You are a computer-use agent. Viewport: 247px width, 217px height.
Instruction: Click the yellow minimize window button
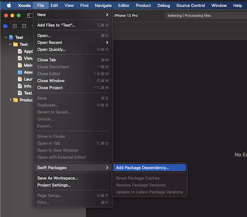pyautogui.click(x=12, y=16)
